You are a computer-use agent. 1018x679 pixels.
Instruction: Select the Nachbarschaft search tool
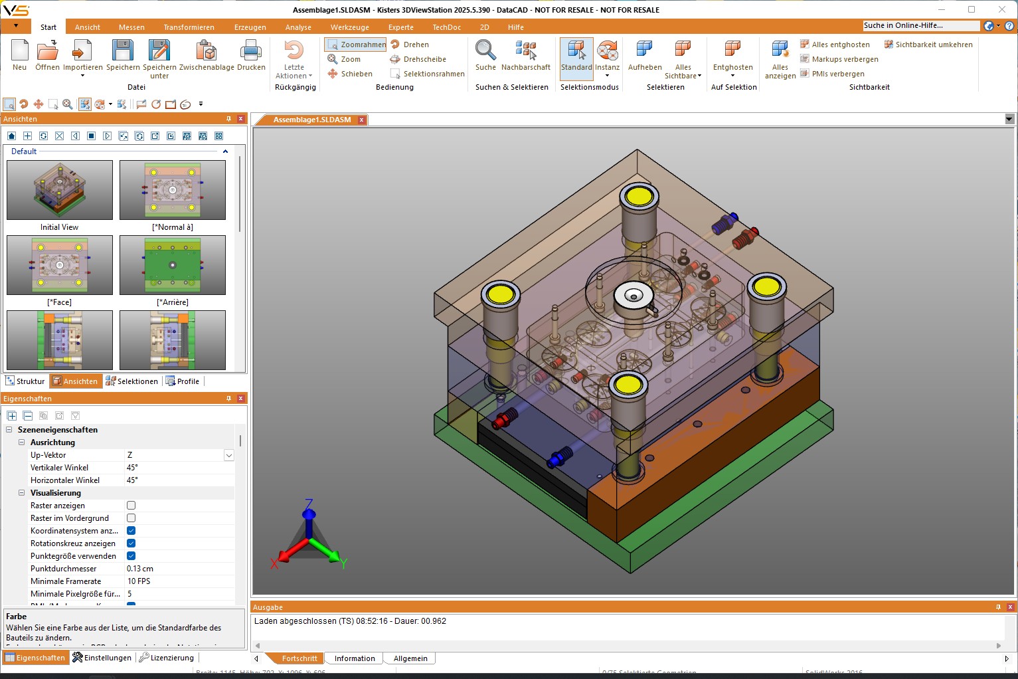525,51
